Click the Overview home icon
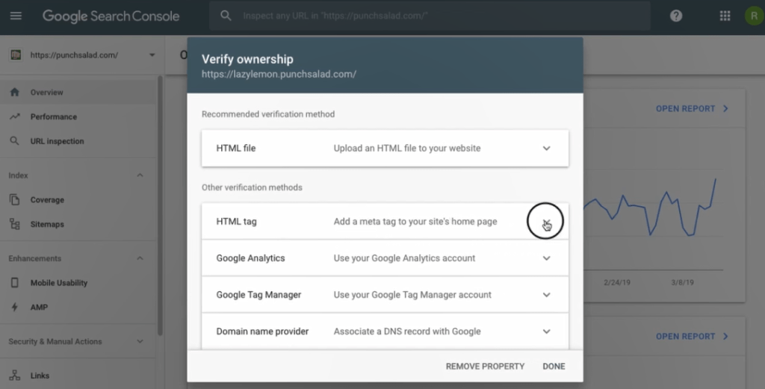The height and width of the screenshot is (389, 765). point(15,92)
